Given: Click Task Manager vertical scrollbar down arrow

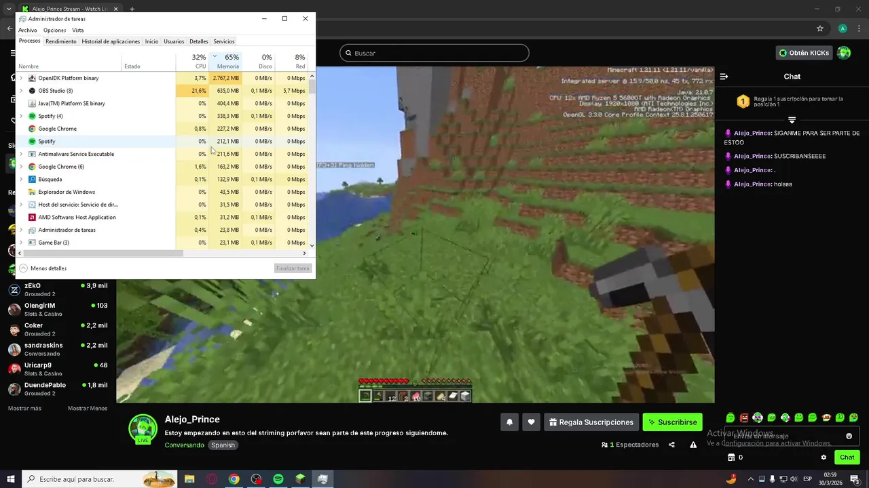Looking at the screenshot, I should click(x=312, y=245).
